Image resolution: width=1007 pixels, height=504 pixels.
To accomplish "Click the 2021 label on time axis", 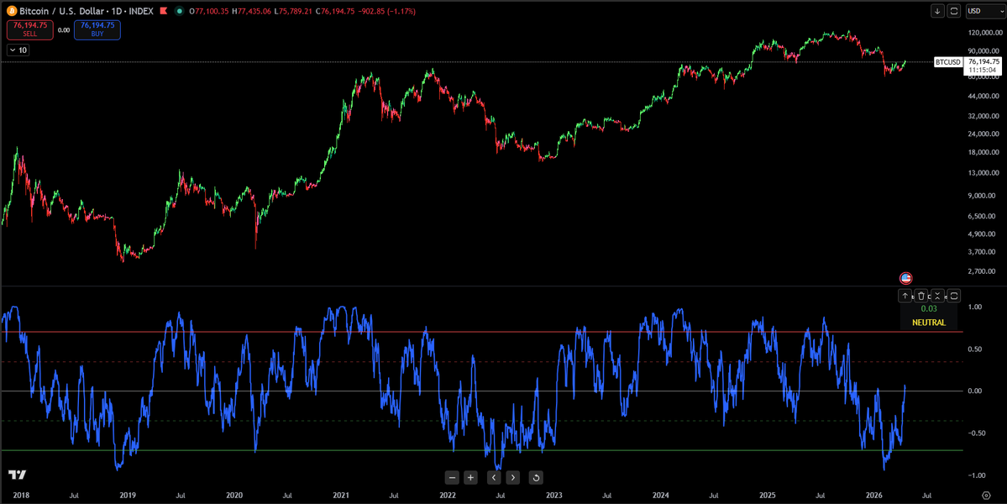I will coord(341,495).
